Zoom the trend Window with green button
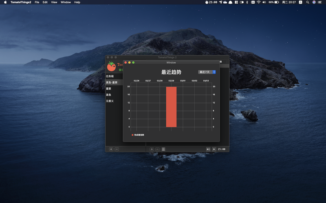The image size is (326, 203). click(133, 63)
